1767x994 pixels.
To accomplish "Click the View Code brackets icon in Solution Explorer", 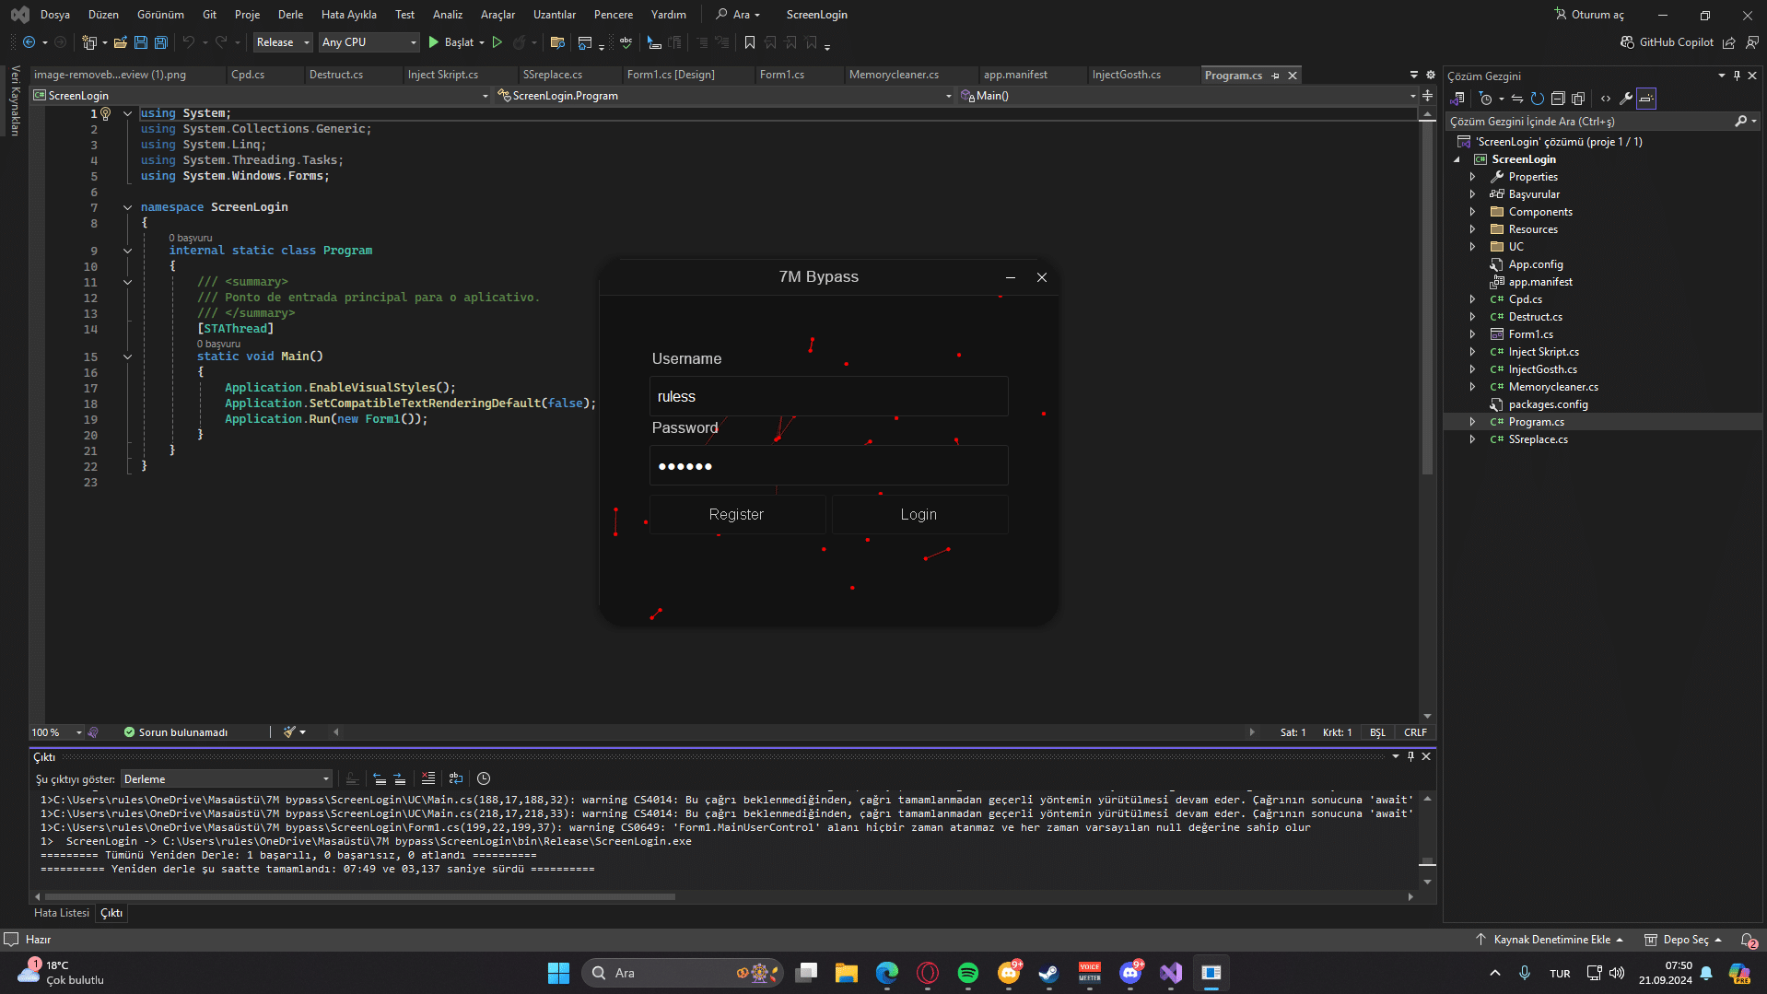I will click(x=1606, y=99).
